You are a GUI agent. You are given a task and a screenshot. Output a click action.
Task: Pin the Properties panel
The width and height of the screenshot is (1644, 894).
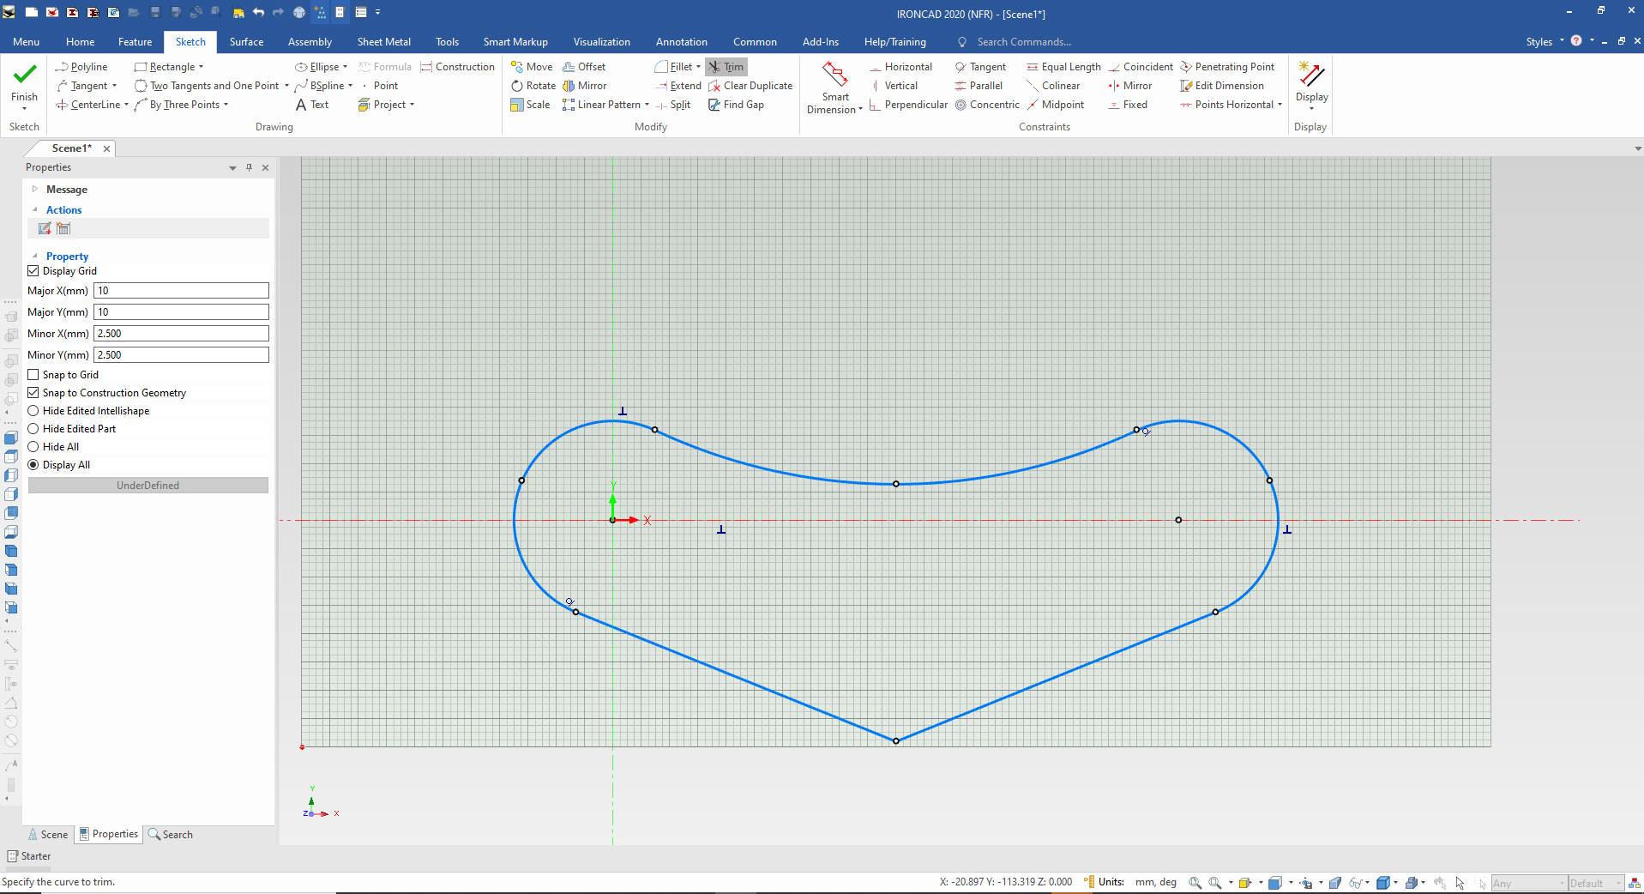click(x=249, y=167)
